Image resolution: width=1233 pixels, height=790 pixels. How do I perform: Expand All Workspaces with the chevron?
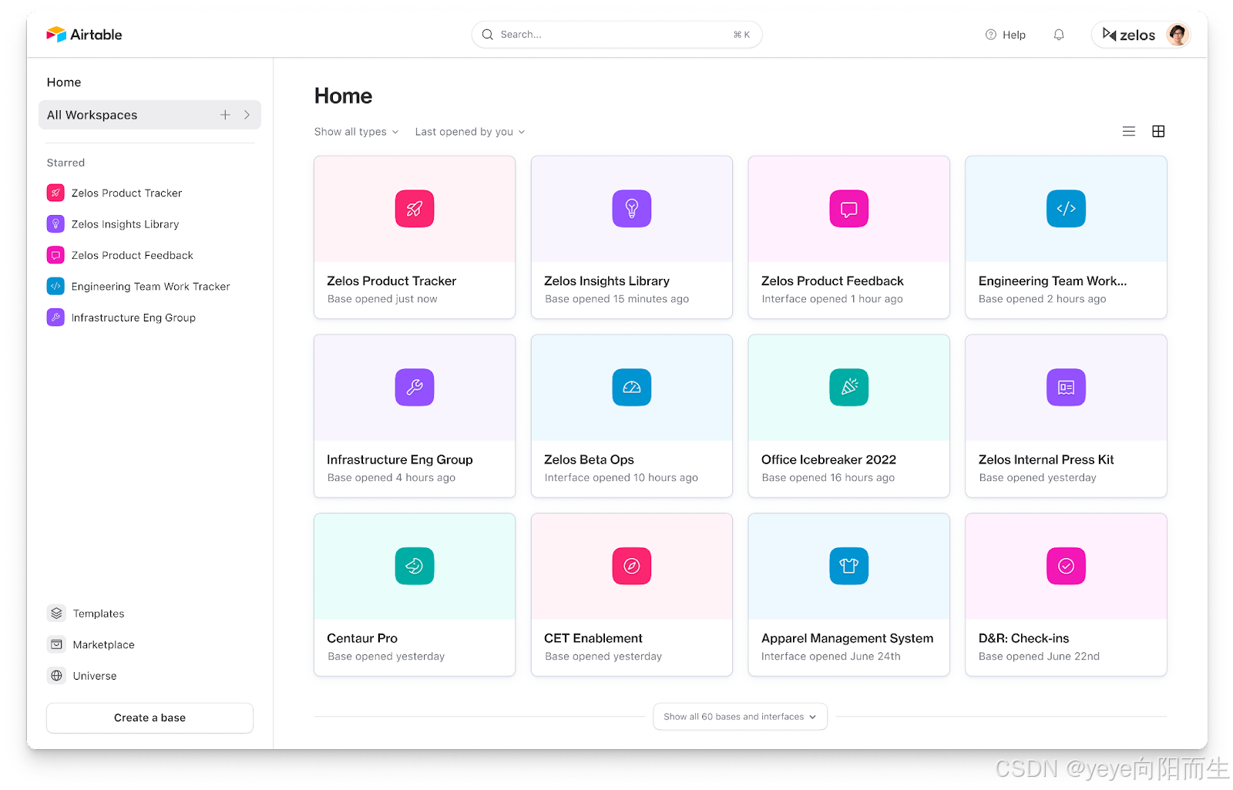click(x=247, y=115)
